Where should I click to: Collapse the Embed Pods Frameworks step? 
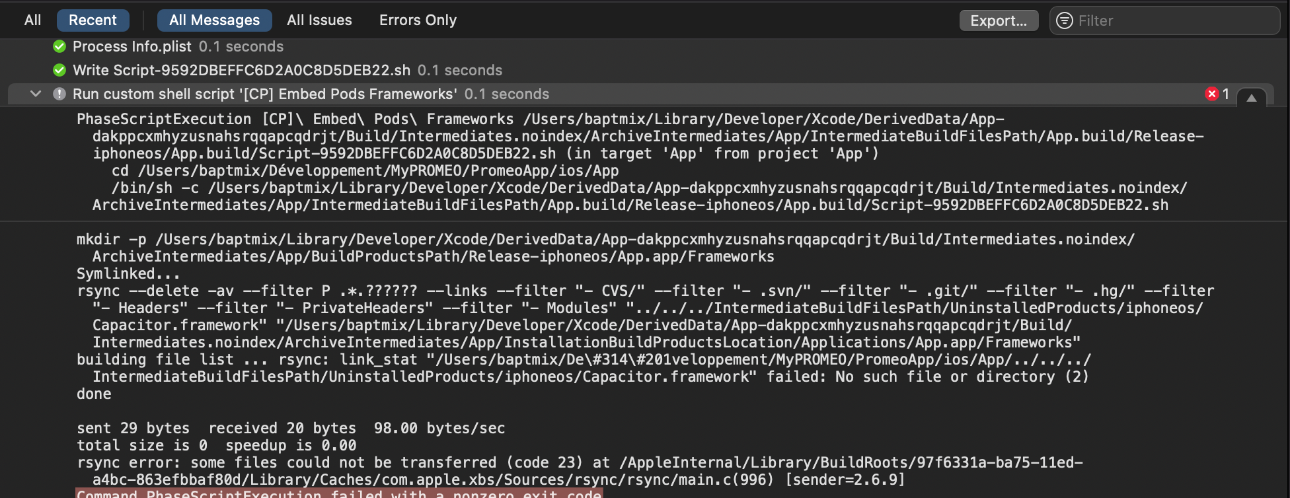(36, 94)
